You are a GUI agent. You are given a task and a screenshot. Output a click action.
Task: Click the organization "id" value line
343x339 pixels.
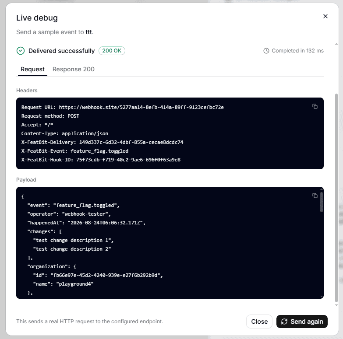pyautogui.click(x=98, y=275)
